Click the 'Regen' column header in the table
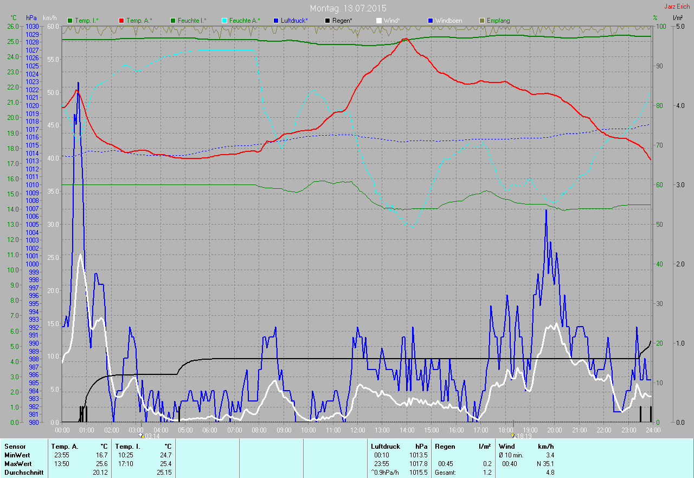The image size is (694, 478). tap(445, 447)
